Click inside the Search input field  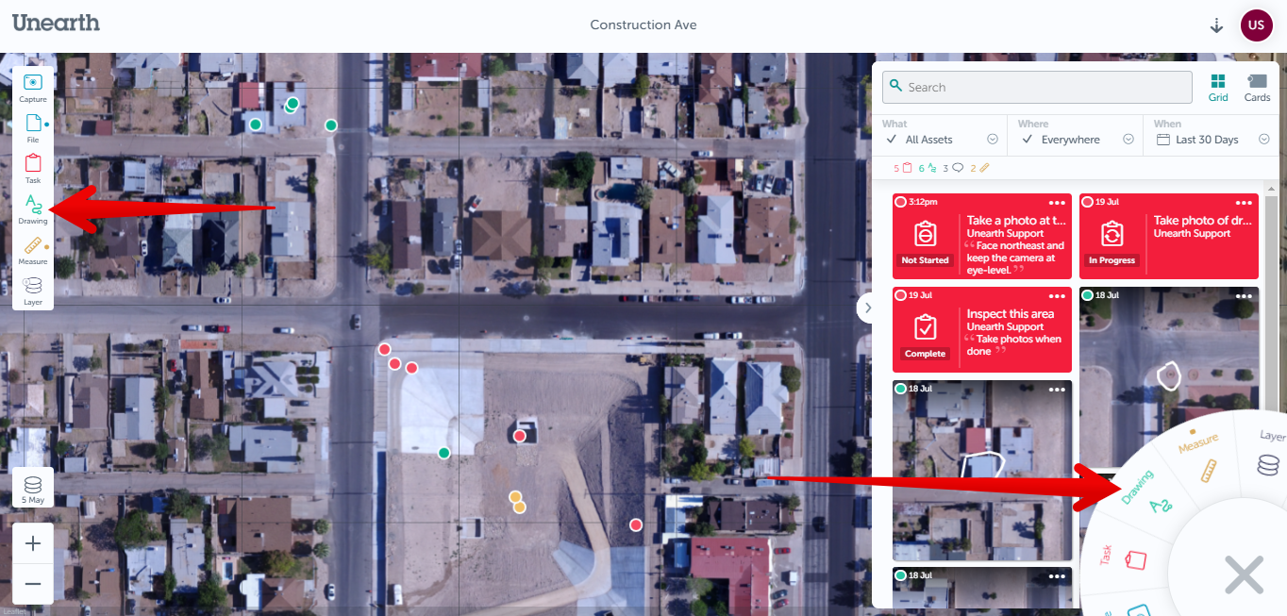1037,87
